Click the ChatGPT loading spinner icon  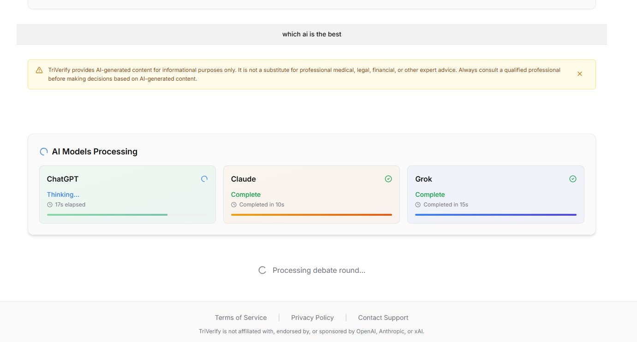[204, 179]
